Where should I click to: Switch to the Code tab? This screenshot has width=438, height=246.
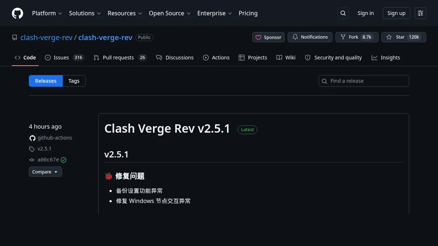pyautogui.click(x=25, y=58)
